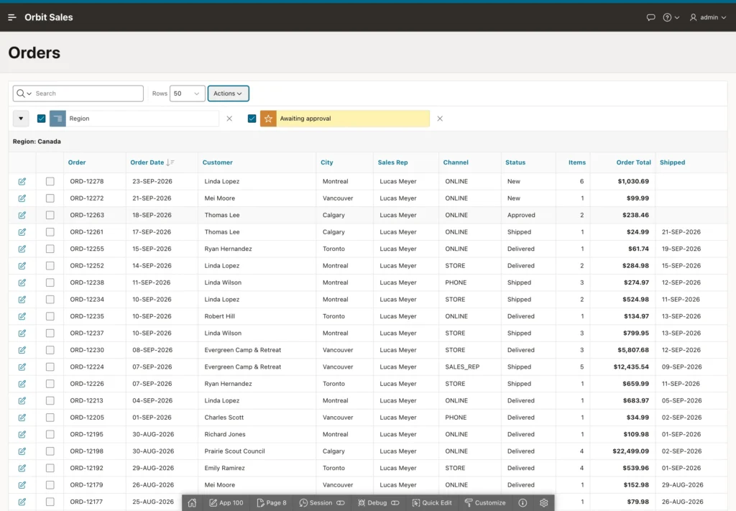736x511 pixels.
Task: Select the checkbox for ORD-12263
Action: coord(50,215)
